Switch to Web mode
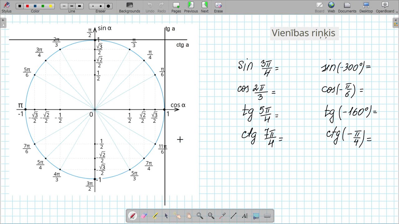Screen dimensions: 399x224 (x=331, y=7)
